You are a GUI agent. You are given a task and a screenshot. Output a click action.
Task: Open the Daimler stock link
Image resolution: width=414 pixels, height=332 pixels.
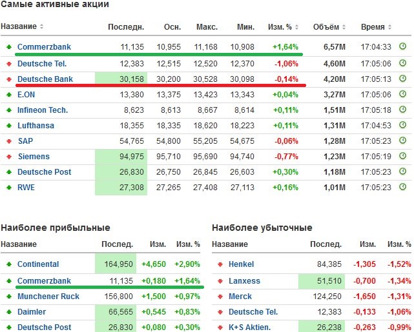pos(32,312)
